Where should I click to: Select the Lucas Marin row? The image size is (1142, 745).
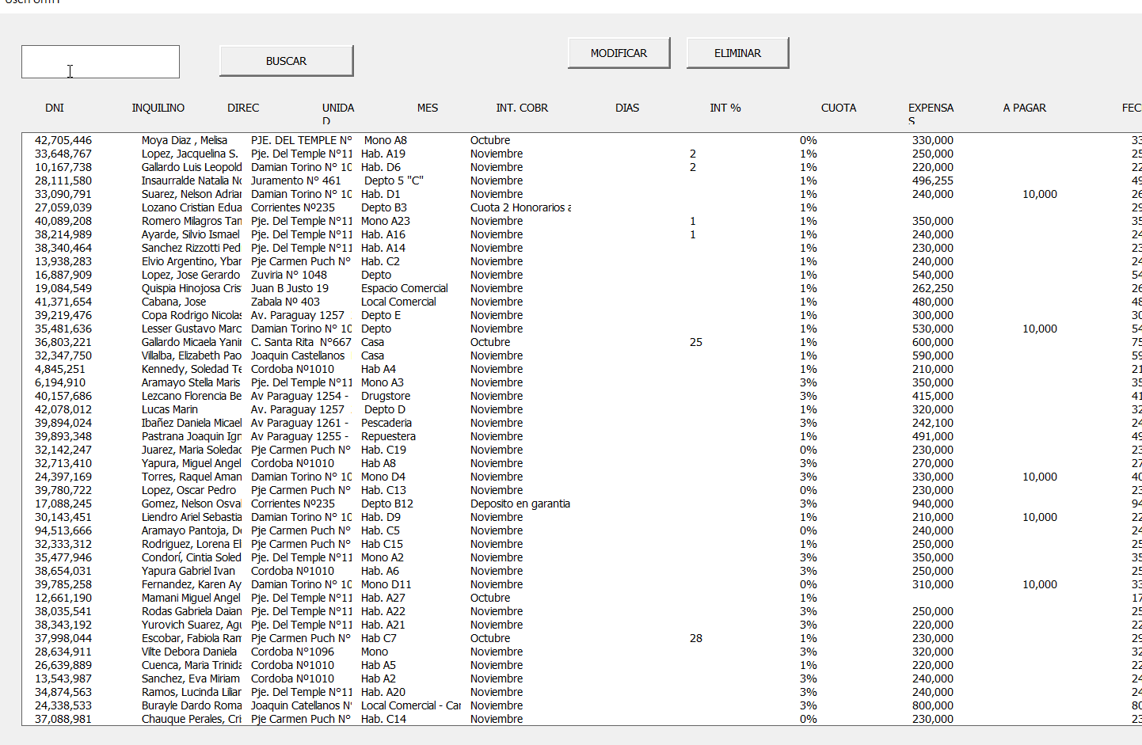pos(169,409)
